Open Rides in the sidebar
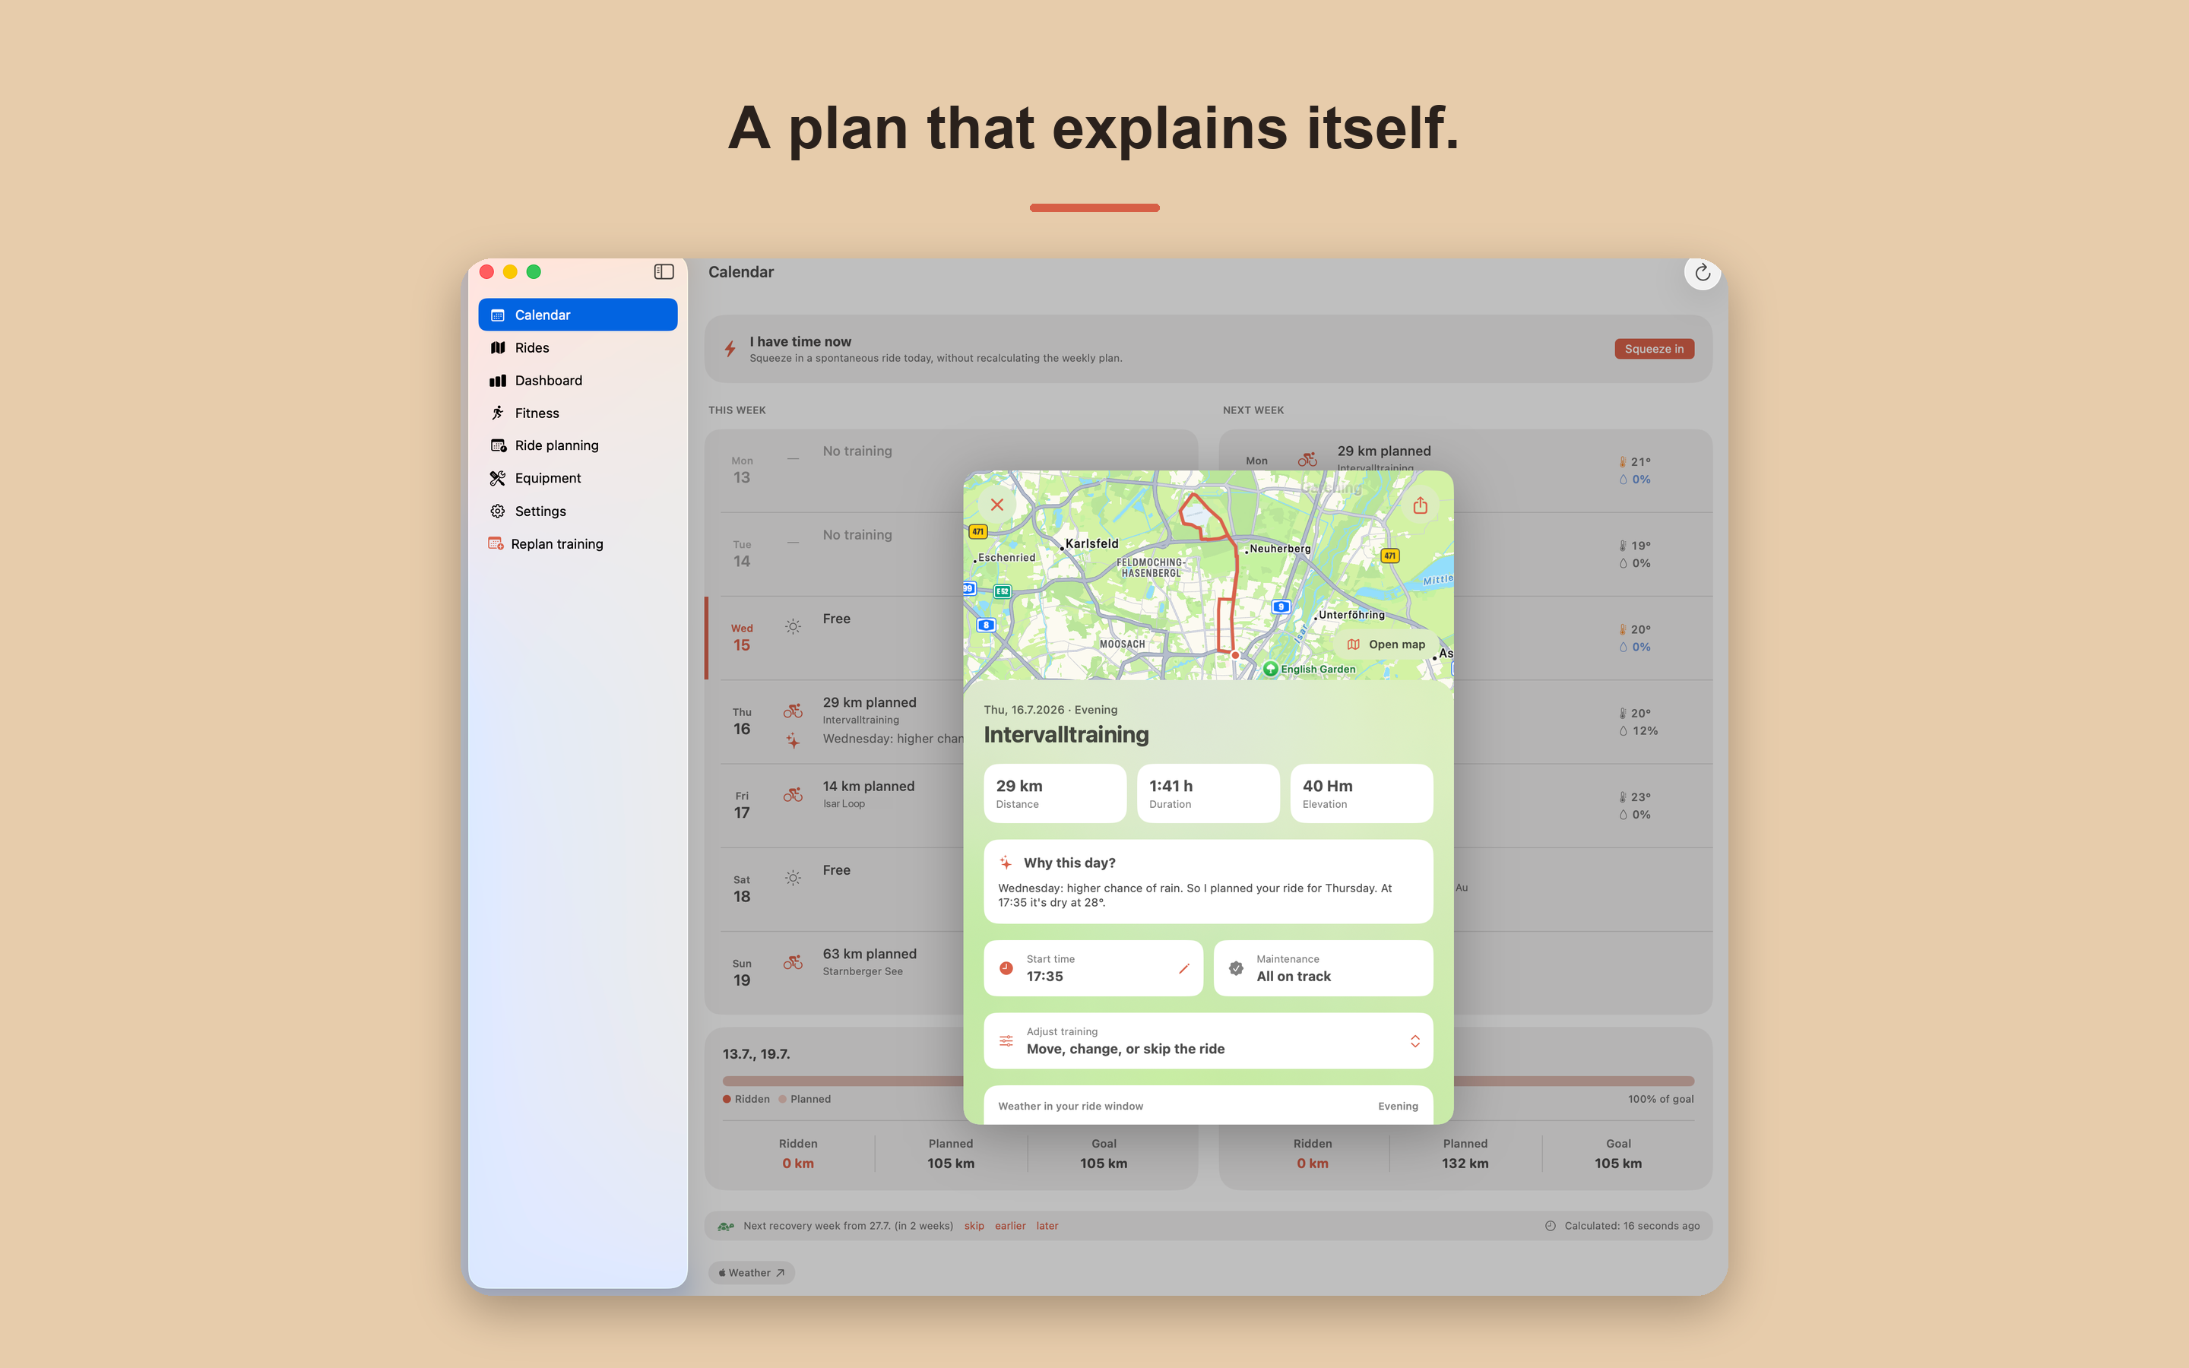Image resolution: width=2189 pixels, height=1368 pixels. tap(577, 347)
